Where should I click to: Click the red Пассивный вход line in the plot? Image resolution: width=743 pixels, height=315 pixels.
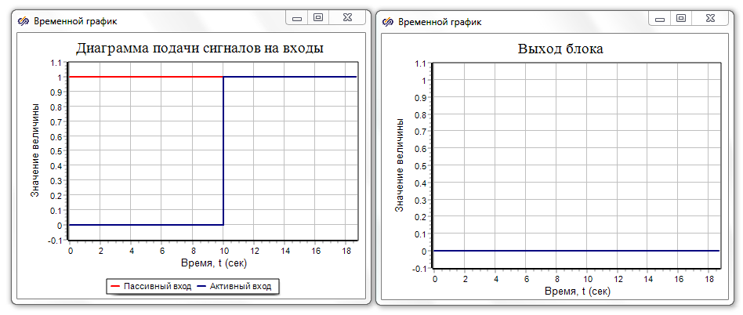[x=141, y=77]
